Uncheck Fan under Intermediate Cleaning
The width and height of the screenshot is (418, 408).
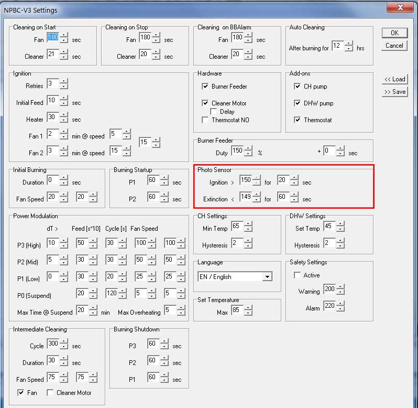click(x=21, y=393)
